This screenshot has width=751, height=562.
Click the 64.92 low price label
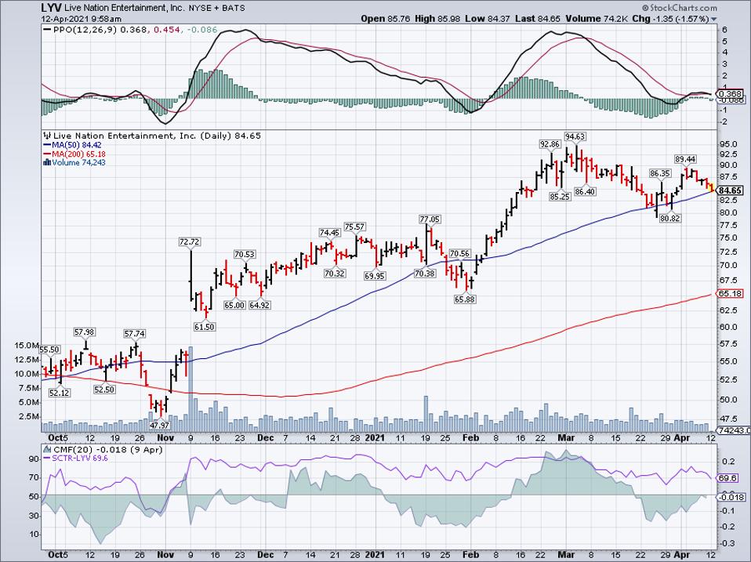[259, 305]
